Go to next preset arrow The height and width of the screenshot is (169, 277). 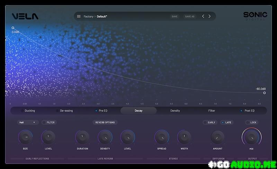(209, 16)
